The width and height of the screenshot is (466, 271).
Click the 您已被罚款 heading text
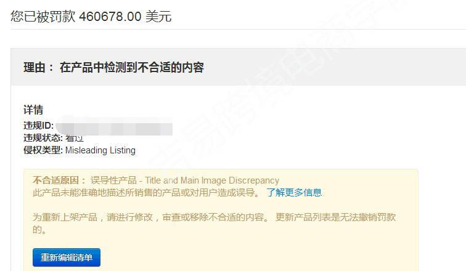[x=43, y=16]
